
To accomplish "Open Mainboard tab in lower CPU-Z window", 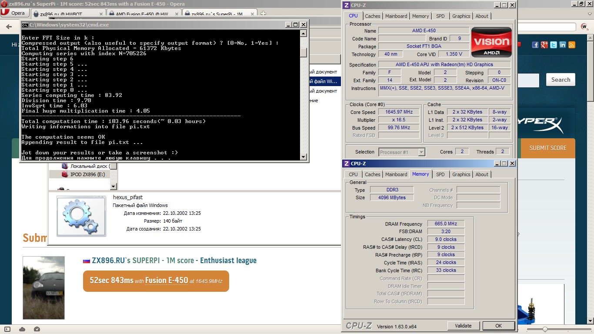I will pyautogui.click(x=396, y=174).
